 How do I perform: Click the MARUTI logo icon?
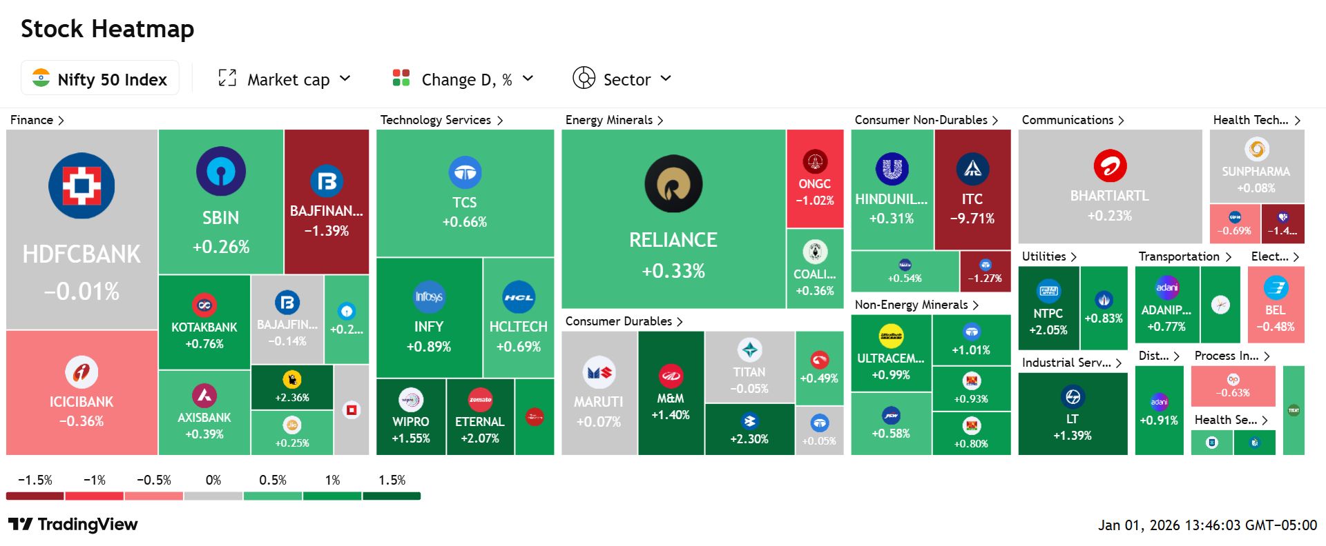(599, 373)
